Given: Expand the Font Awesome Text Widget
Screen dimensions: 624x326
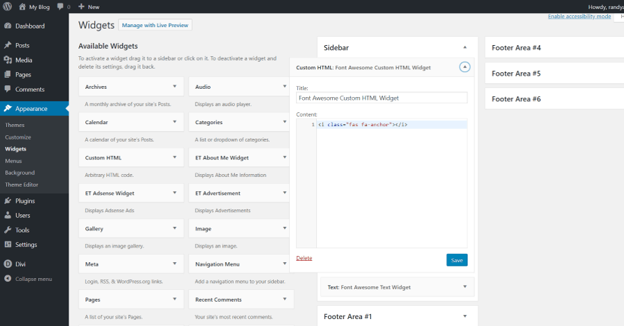Looking at the screenshot, I should pos(465,286).
